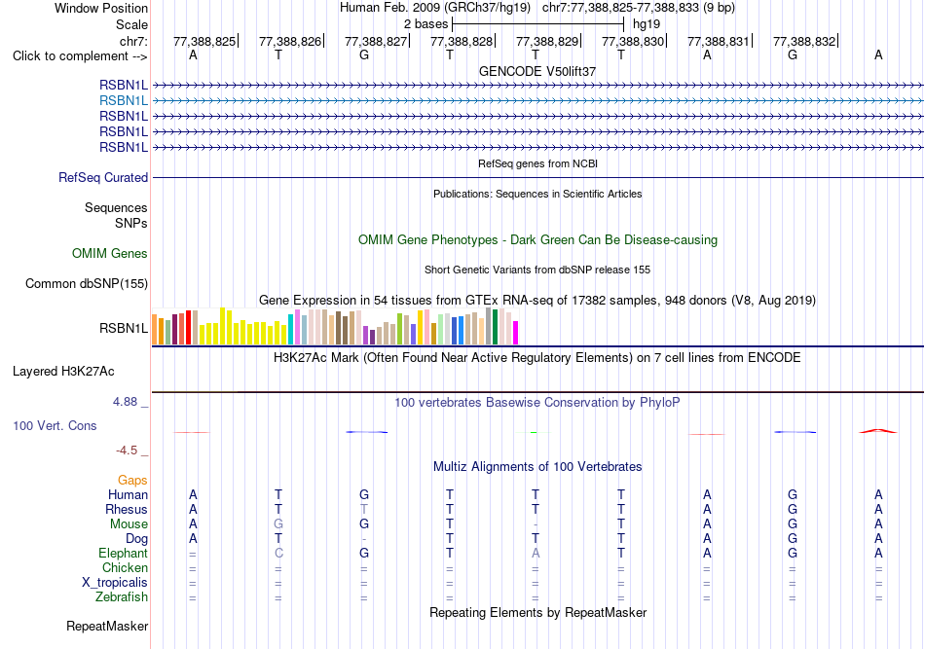Click the gray G in the Mouse row
This screenshot has height=649, width=925.
[278, 524]
